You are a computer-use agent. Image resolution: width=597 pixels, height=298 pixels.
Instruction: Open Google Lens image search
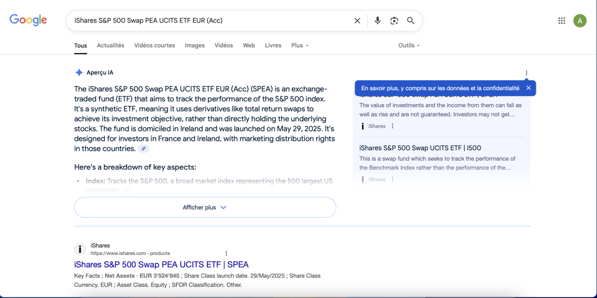pyautogui.click(x=394, y=20)
